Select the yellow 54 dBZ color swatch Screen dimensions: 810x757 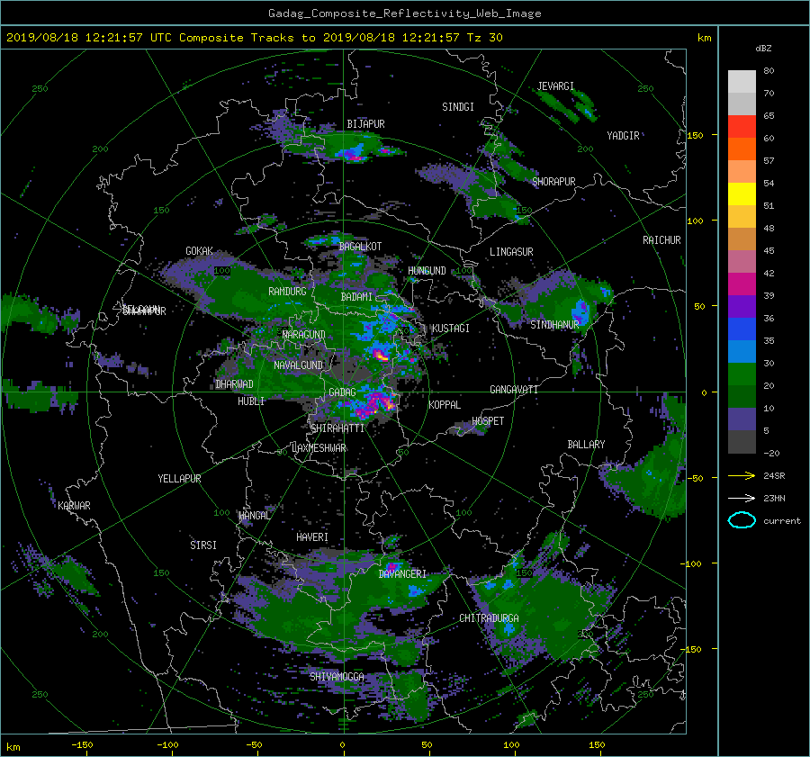742,194
